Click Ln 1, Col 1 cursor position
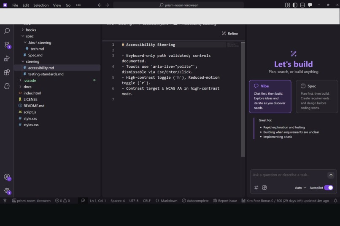This screenshot has height=226, width=340. pos(98,201)
